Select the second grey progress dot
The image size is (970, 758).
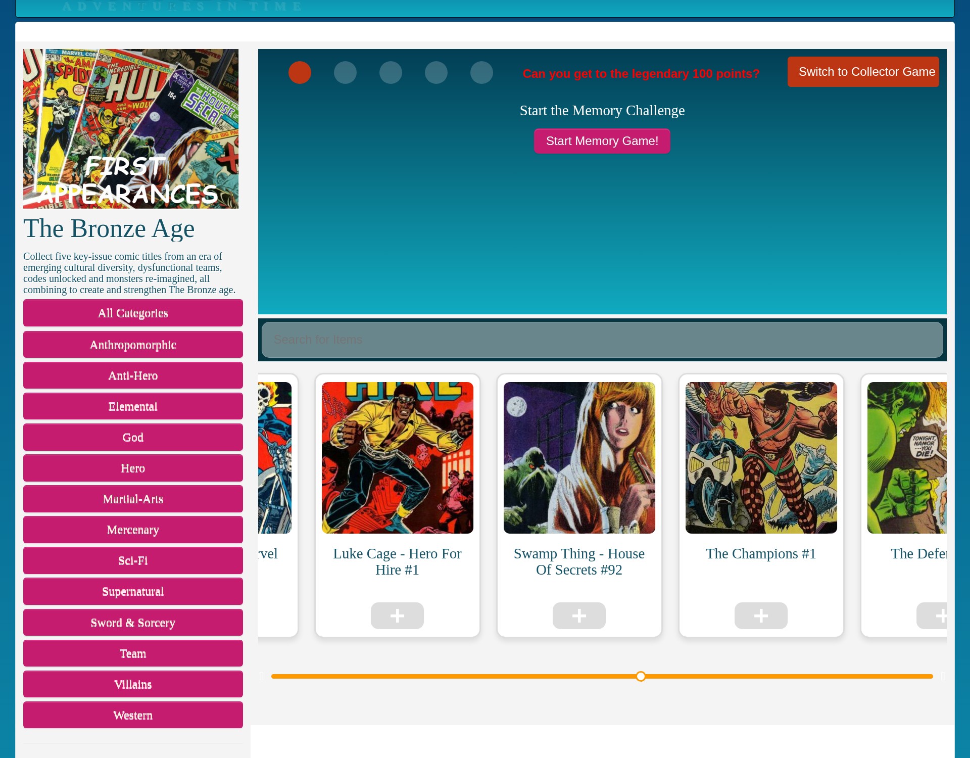(x=345, y=72)
